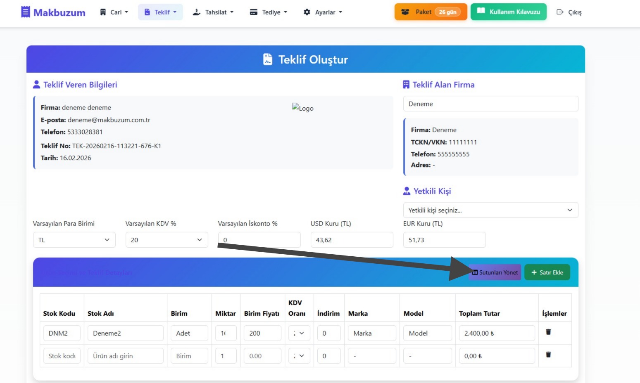Expand the Varsayılan KDV % dropdown
The height and width of the screenshot is (383, 640).
167,240
